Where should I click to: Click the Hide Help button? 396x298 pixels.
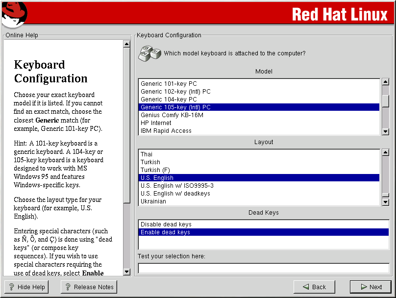coord(26,287)
